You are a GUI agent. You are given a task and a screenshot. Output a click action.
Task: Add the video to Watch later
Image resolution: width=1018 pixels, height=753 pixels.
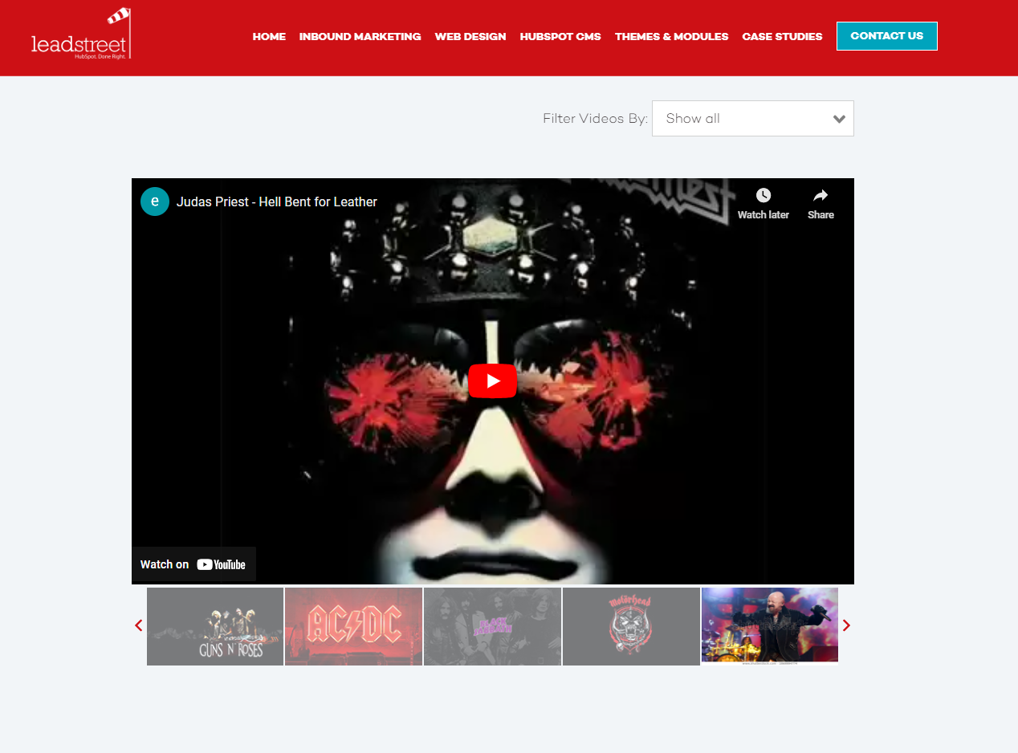[x=763, y=204]
